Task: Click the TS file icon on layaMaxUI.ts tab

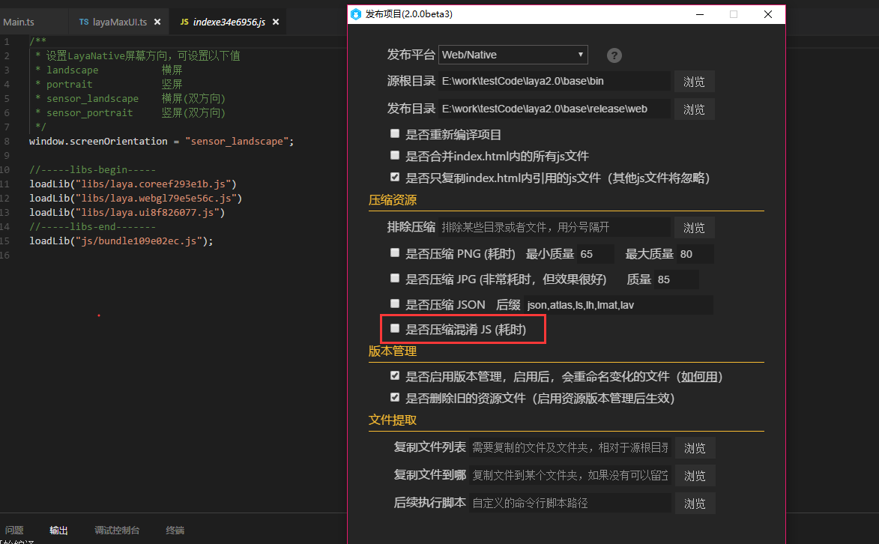Action: [x=83, y=22]
